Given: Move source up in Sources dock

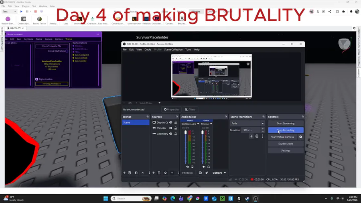Looking at the screenshot, I should click(172, 173).
